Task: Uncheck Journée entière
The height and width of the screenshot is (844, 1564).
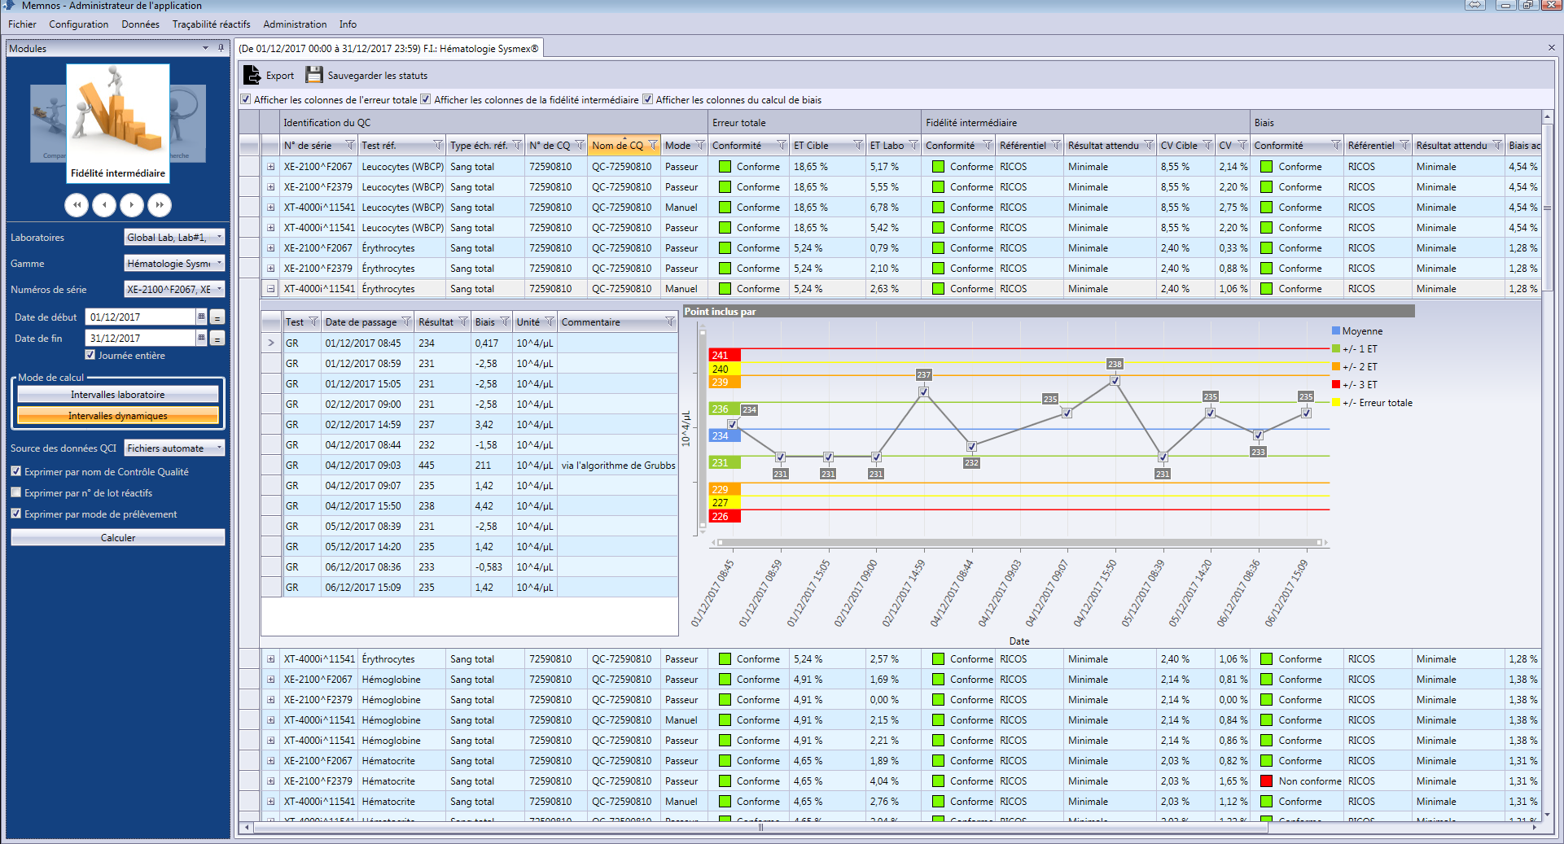Action: point(90,355)
